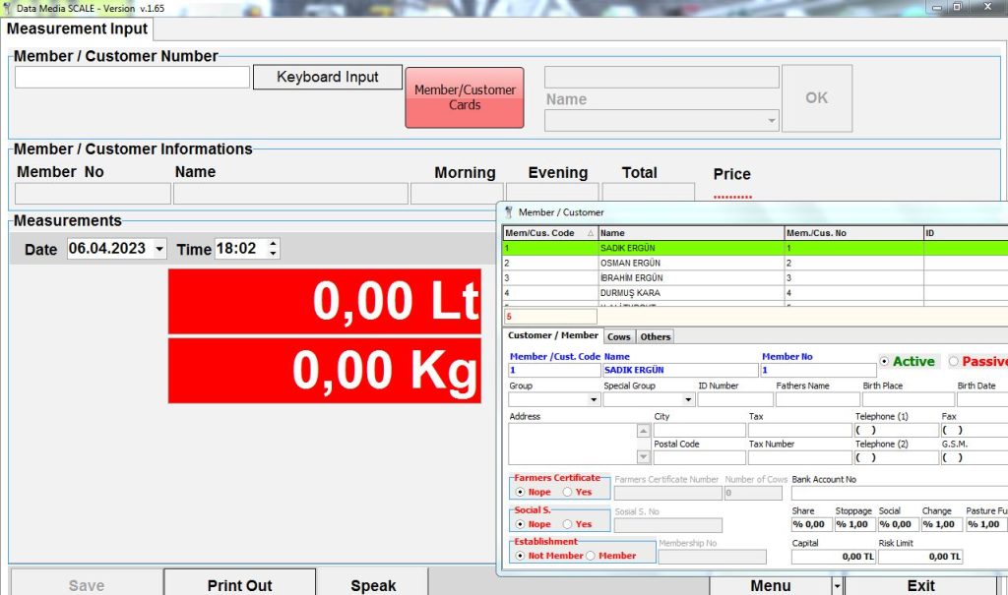1008x595 pixels.
Task: Click the Data Media SCALE title bar icon
Action: (7, 8)
